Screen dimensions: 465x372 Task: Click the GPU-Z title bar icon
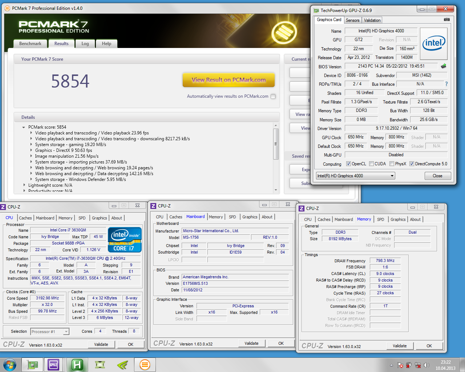pos(316,11)
